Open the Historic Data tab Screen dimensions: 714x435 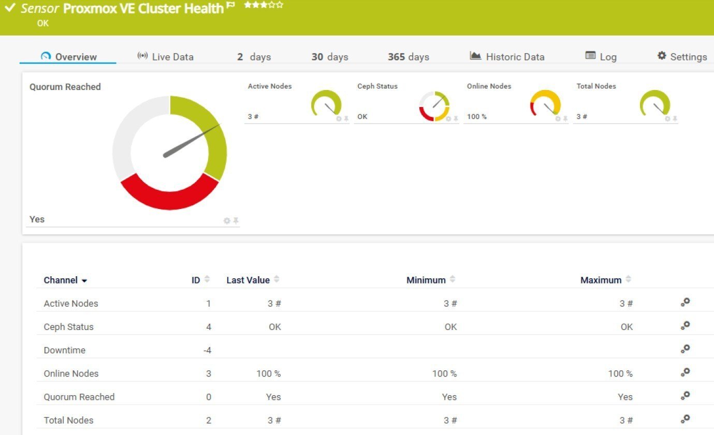pyautogui.click(x=507, y=57)
